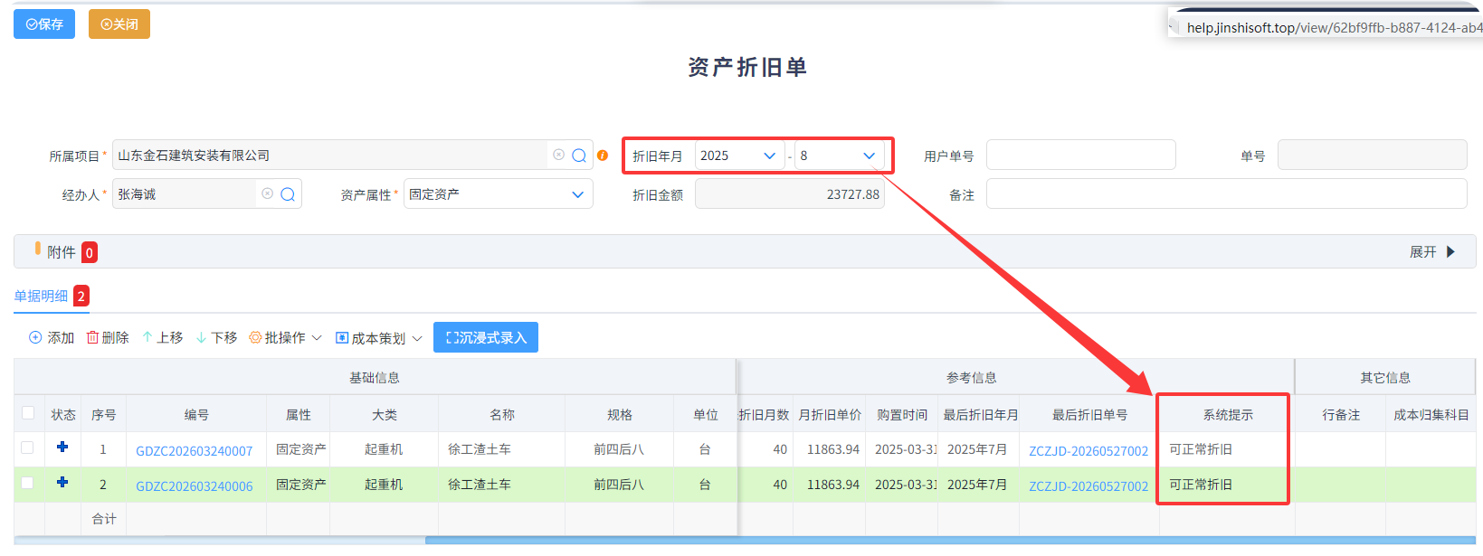The width and height of the screenshot is (1483, 556).
Task: Click the 成本归集科目 column header
Action: (1431, 414)
